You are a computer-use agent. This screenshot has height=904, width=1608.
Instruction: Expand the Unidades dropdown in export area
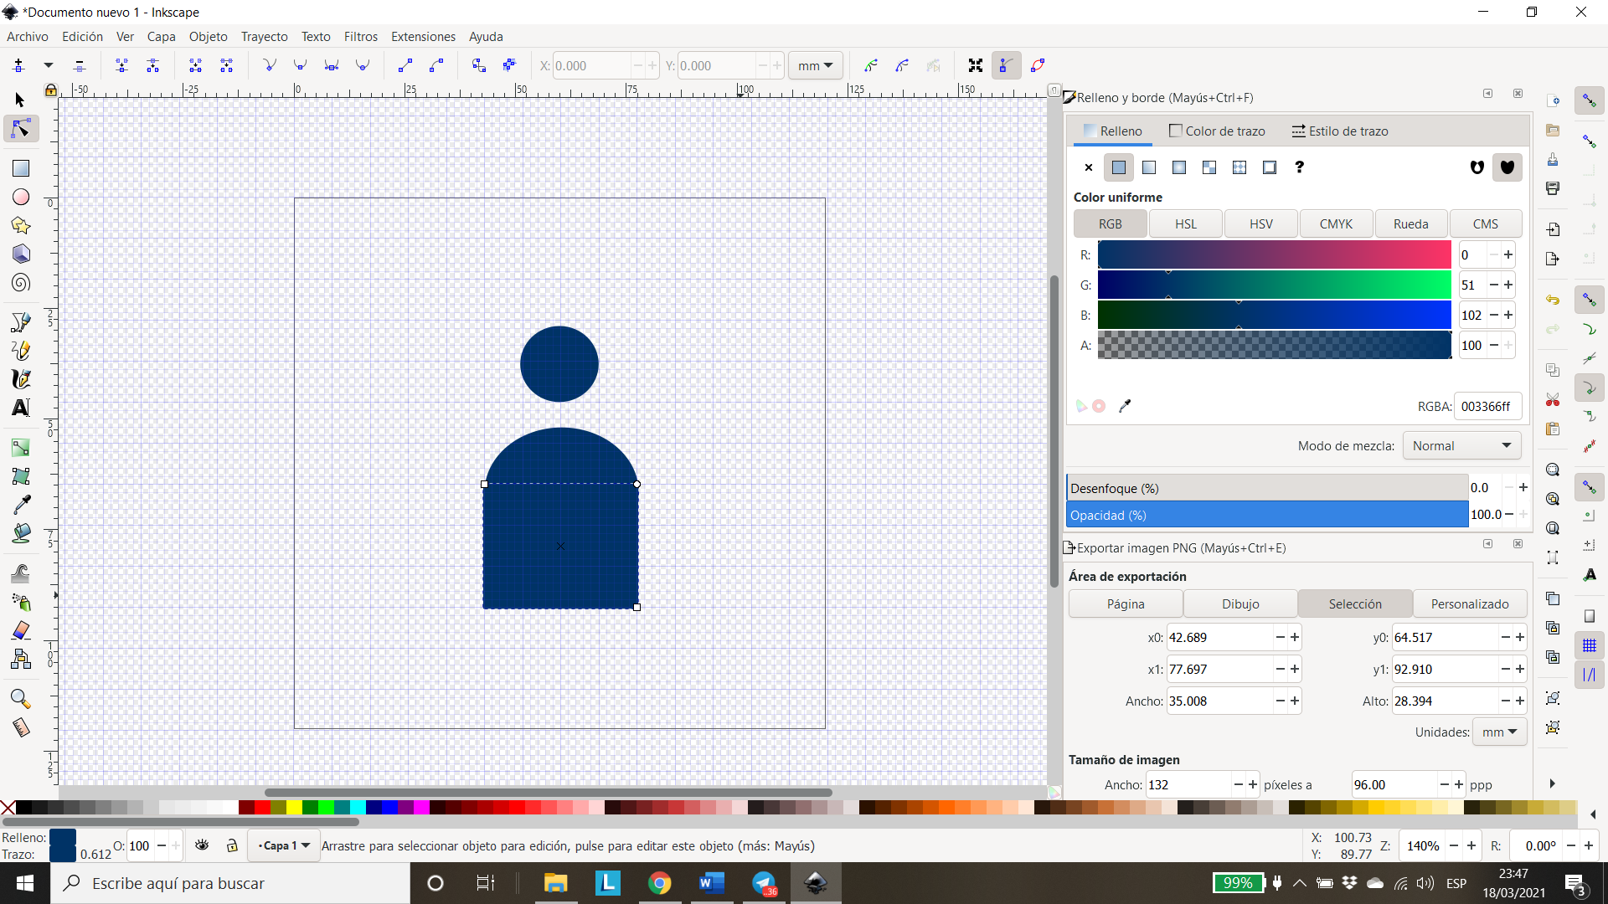click(1500, 731)
